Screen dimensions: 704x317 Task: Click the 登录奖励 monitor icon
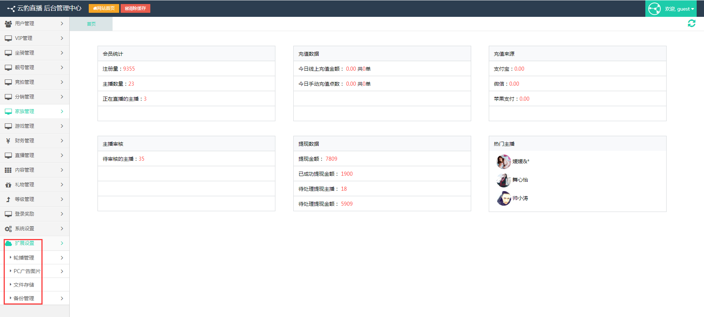8,214
